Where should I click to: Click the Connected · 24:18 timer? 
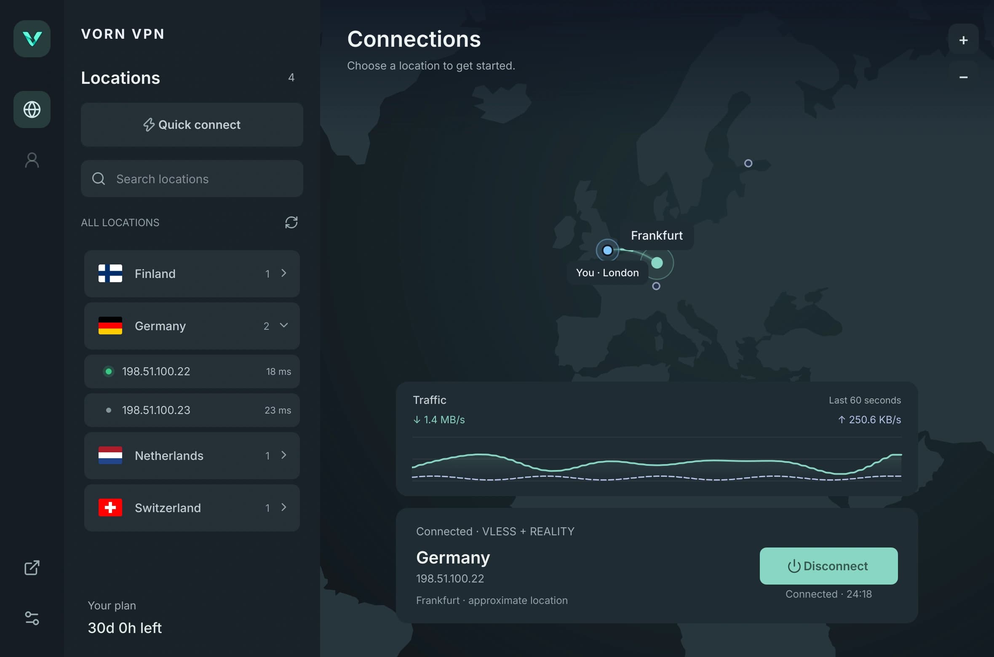828,594
